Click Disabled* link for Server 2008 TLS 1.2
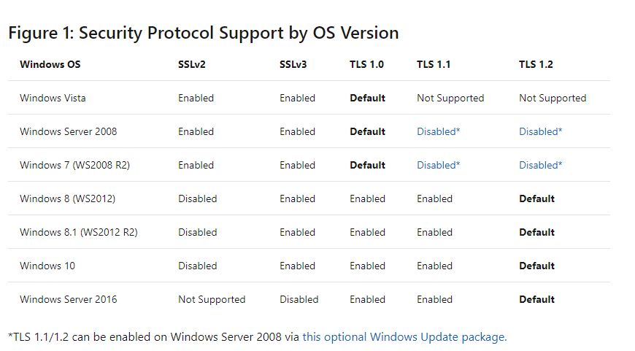This screenshot has height=351, width=635. pyautogui.click(x=540, y=131)
